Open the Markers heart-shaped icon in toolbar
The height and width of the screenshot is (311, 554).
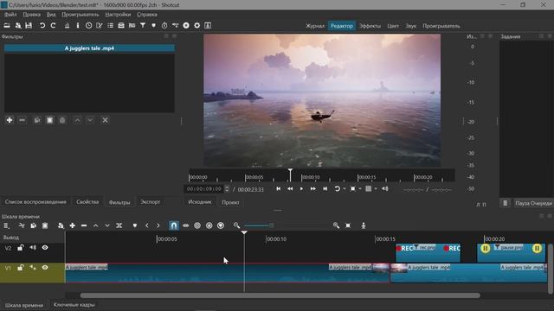pos(153,25)
